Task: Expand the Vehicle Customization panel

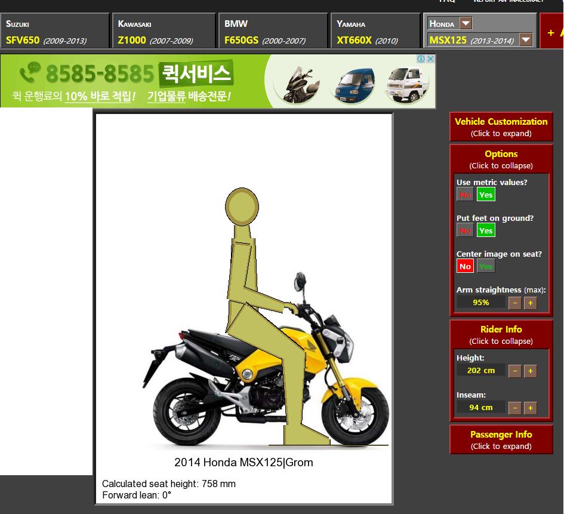Action: tap(501, 127)
